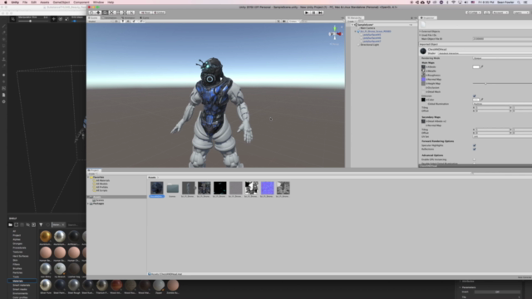
Task: Switch to the Scene tab
Action: tap(93, 17)
